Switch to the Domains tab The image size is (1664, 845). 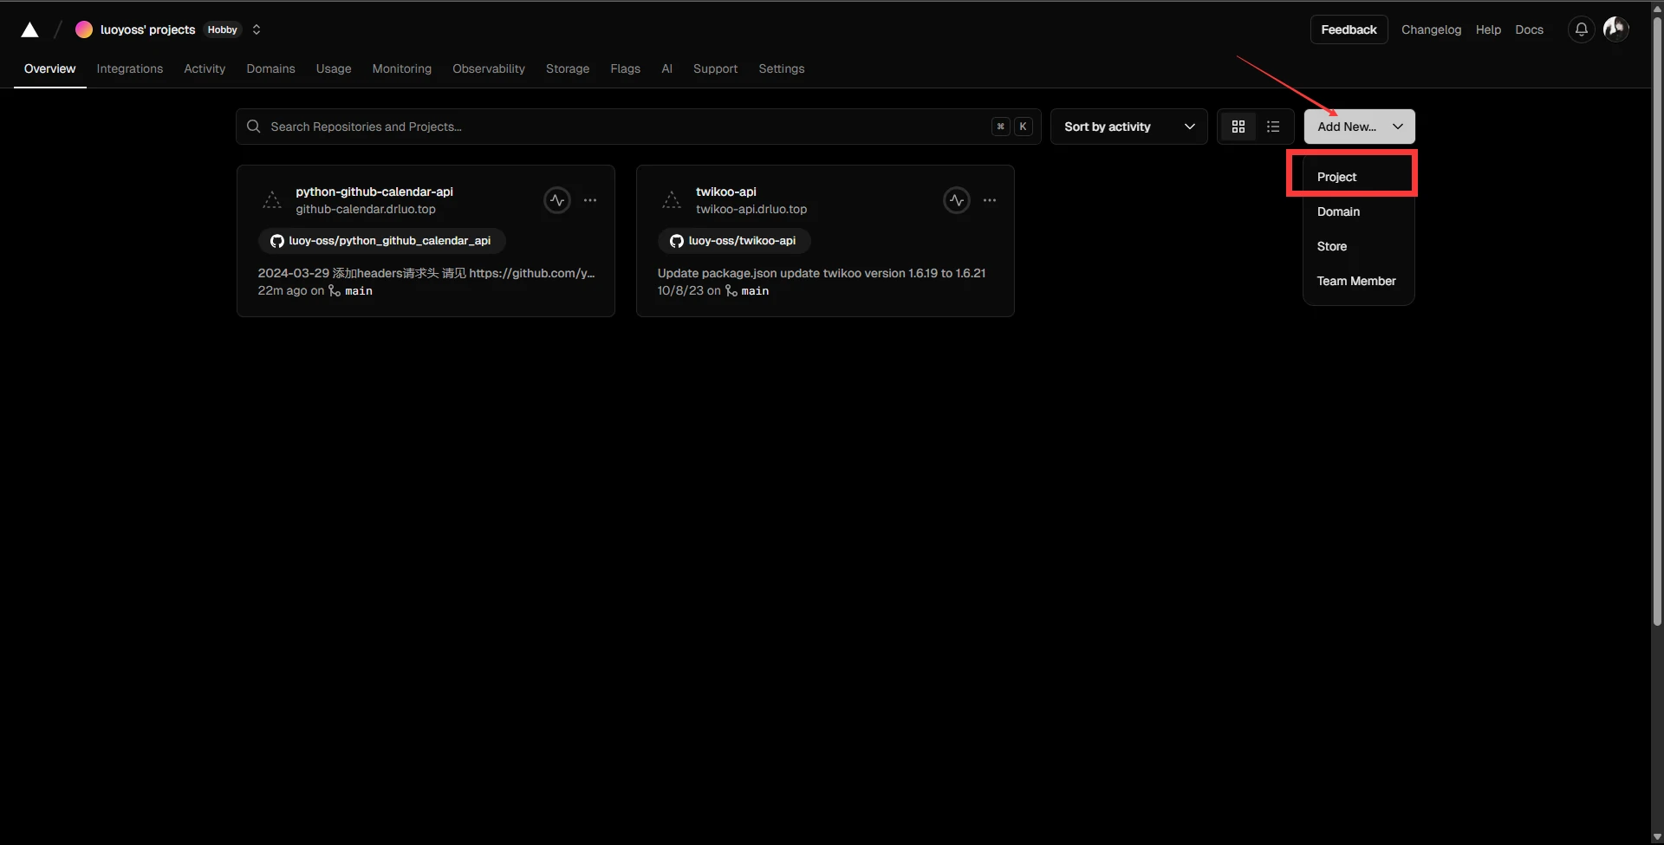[x=270, y=68]
